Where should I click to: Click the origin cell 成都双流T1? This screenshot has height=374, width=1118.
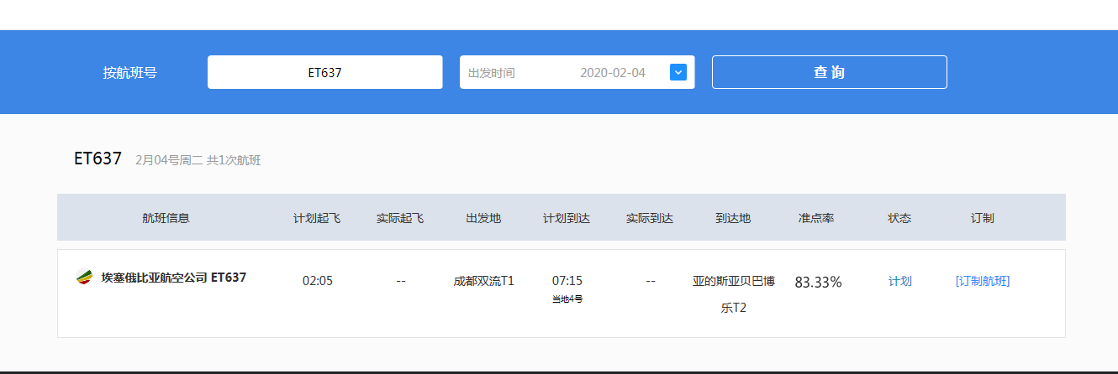pos(484,281)
